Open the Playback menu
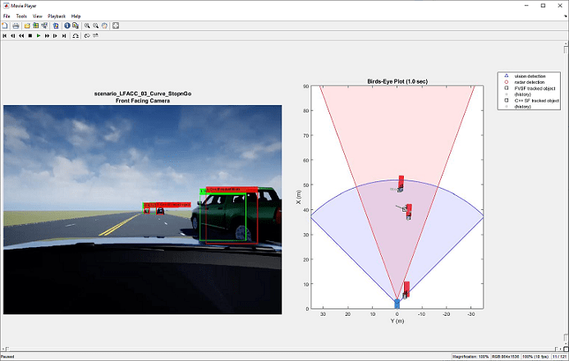This screenshot has width=569, height=361. coord(57,16)
